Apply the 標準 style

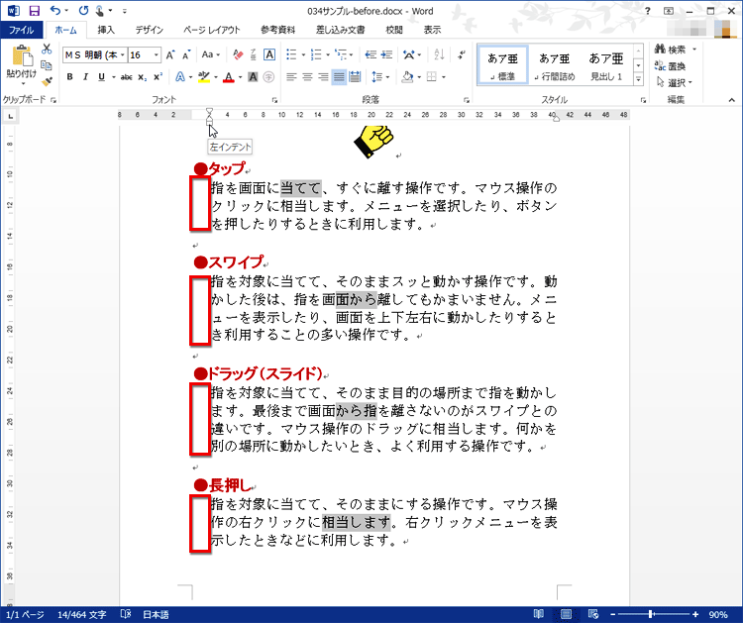(x=502, y=65)
